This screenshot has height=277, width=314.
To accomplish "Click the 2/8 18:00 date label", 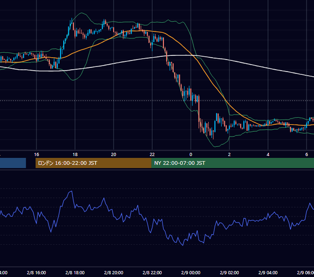I will (75, 273).
